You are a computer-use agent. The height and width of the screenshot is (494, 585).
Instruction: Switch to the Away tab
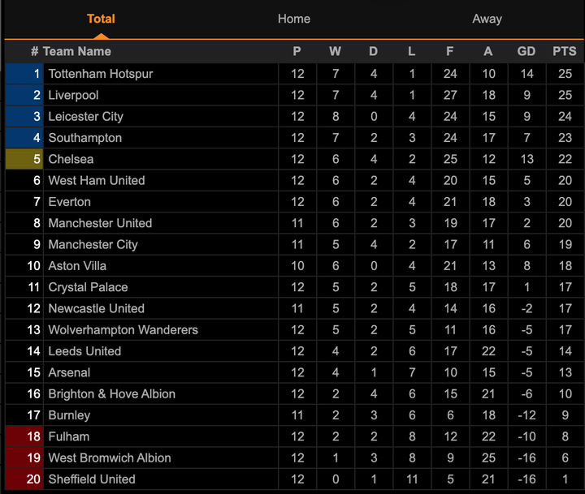[487, 19]
